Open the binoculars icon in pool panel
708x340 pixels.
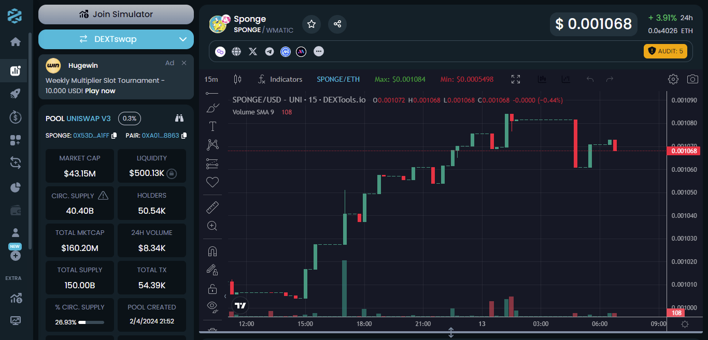click(x=180, y=118)
